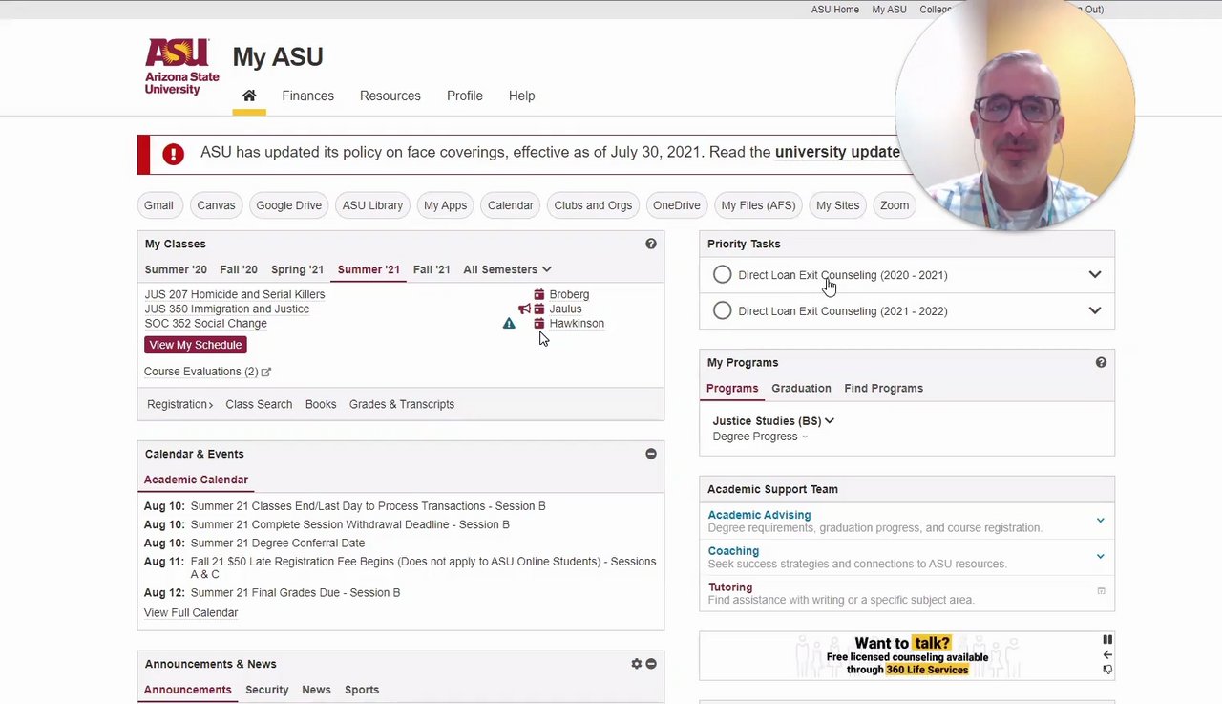
Task: Open the View Full Calendar link
Action: [191, 613]
